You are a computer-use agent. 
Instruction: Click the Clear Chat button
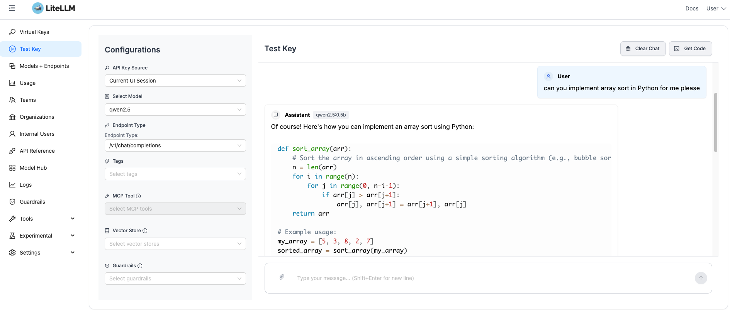coord(643,49)
